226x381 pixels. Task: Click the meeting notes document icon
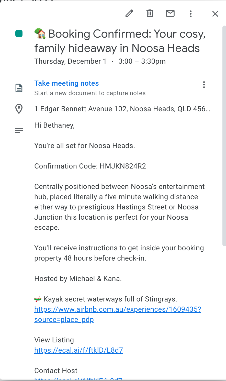(19, 88)
